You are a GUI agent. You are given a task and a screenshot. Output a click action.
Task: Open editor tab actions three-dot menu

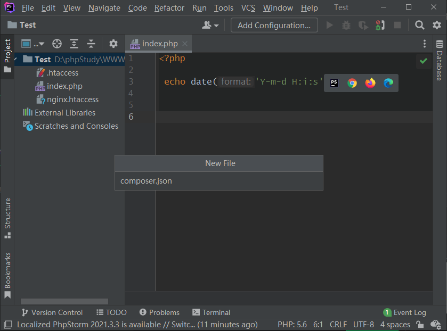[x=425, y=44]
